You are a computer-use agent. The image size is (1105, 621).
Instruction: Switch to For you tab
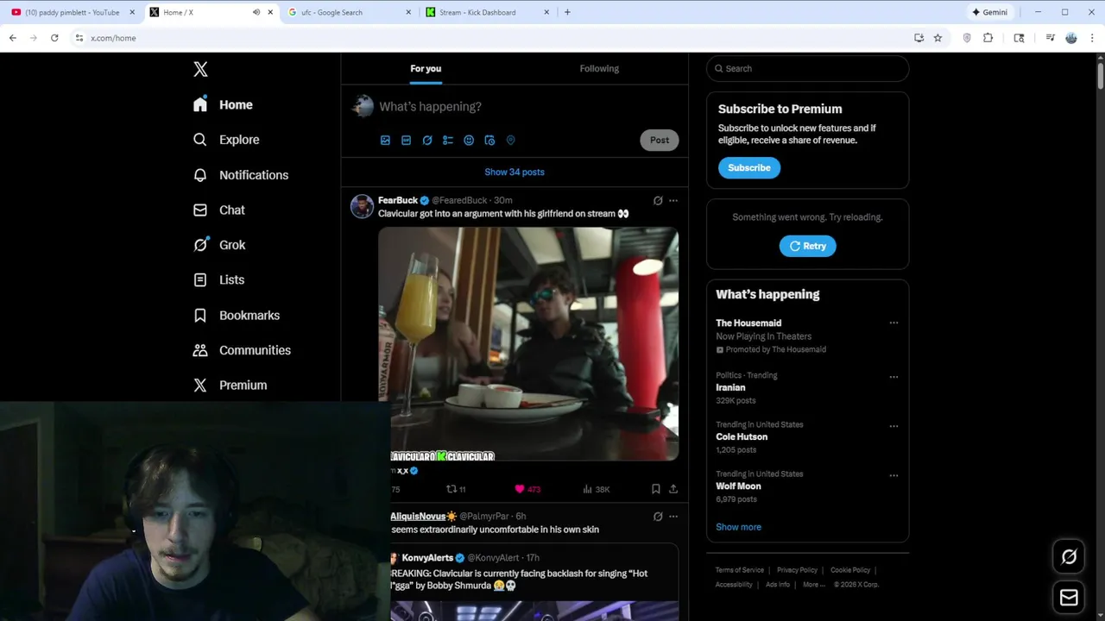(426, 68)
